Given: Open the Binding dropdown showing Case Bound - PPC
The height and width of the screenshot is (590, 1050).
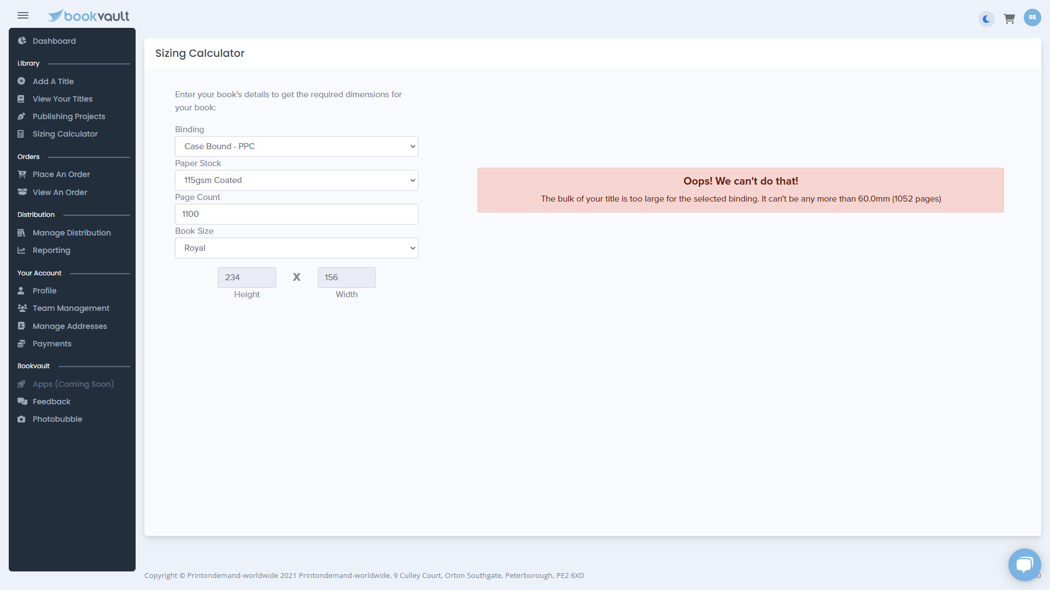Looking at the screenshot, I should click(x=296, y=146).
